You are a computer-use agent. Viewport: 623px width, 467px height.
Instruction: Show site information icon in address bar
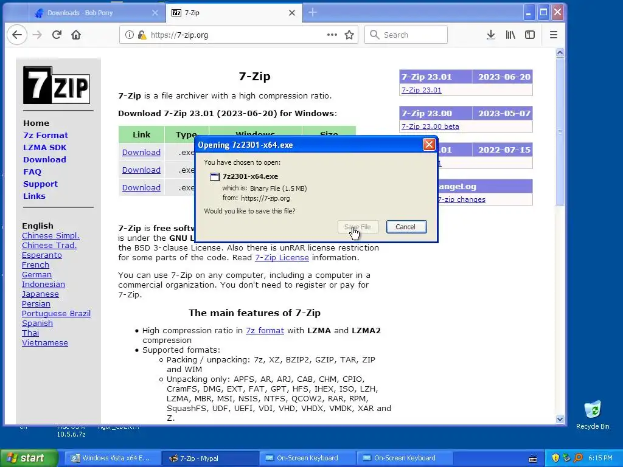(x=129, y=35)
